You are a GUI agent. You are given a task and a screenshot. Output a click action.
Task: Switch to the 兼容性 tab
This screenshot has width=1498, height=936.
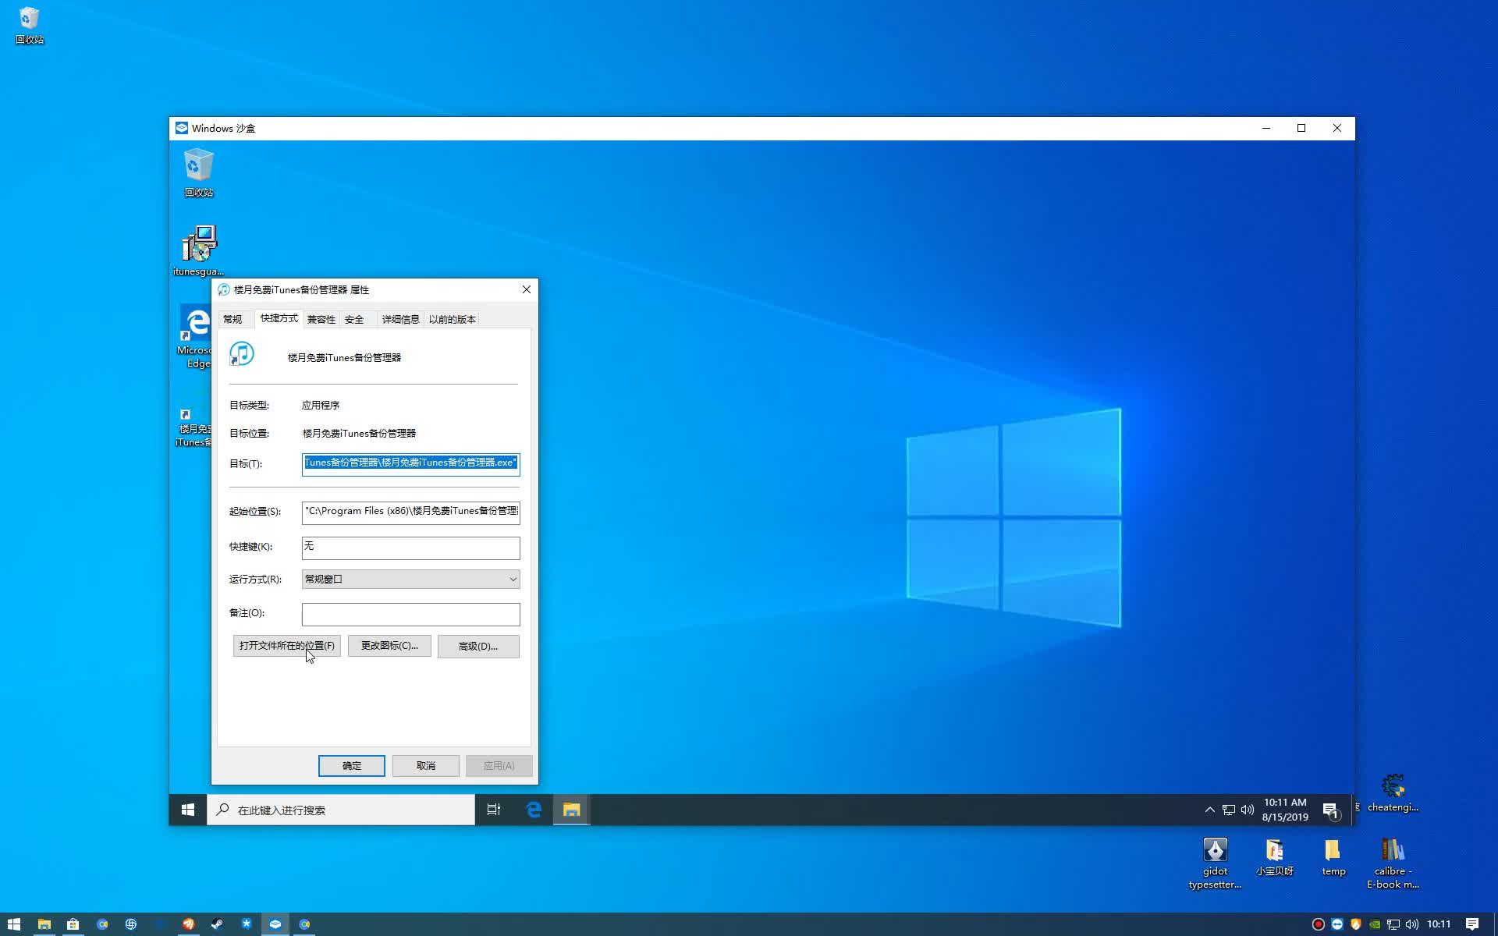pos(321,319)
